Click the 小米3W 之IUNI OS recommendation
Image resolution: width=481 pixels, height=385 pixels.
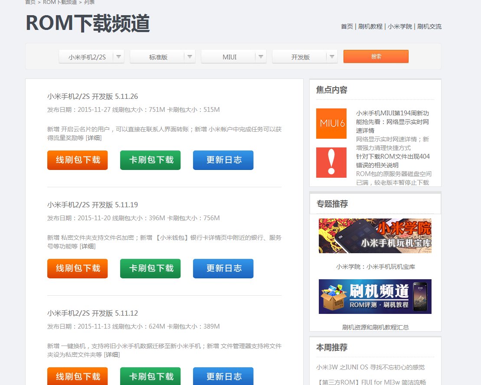pyautogui.click(x=371, y=367)
